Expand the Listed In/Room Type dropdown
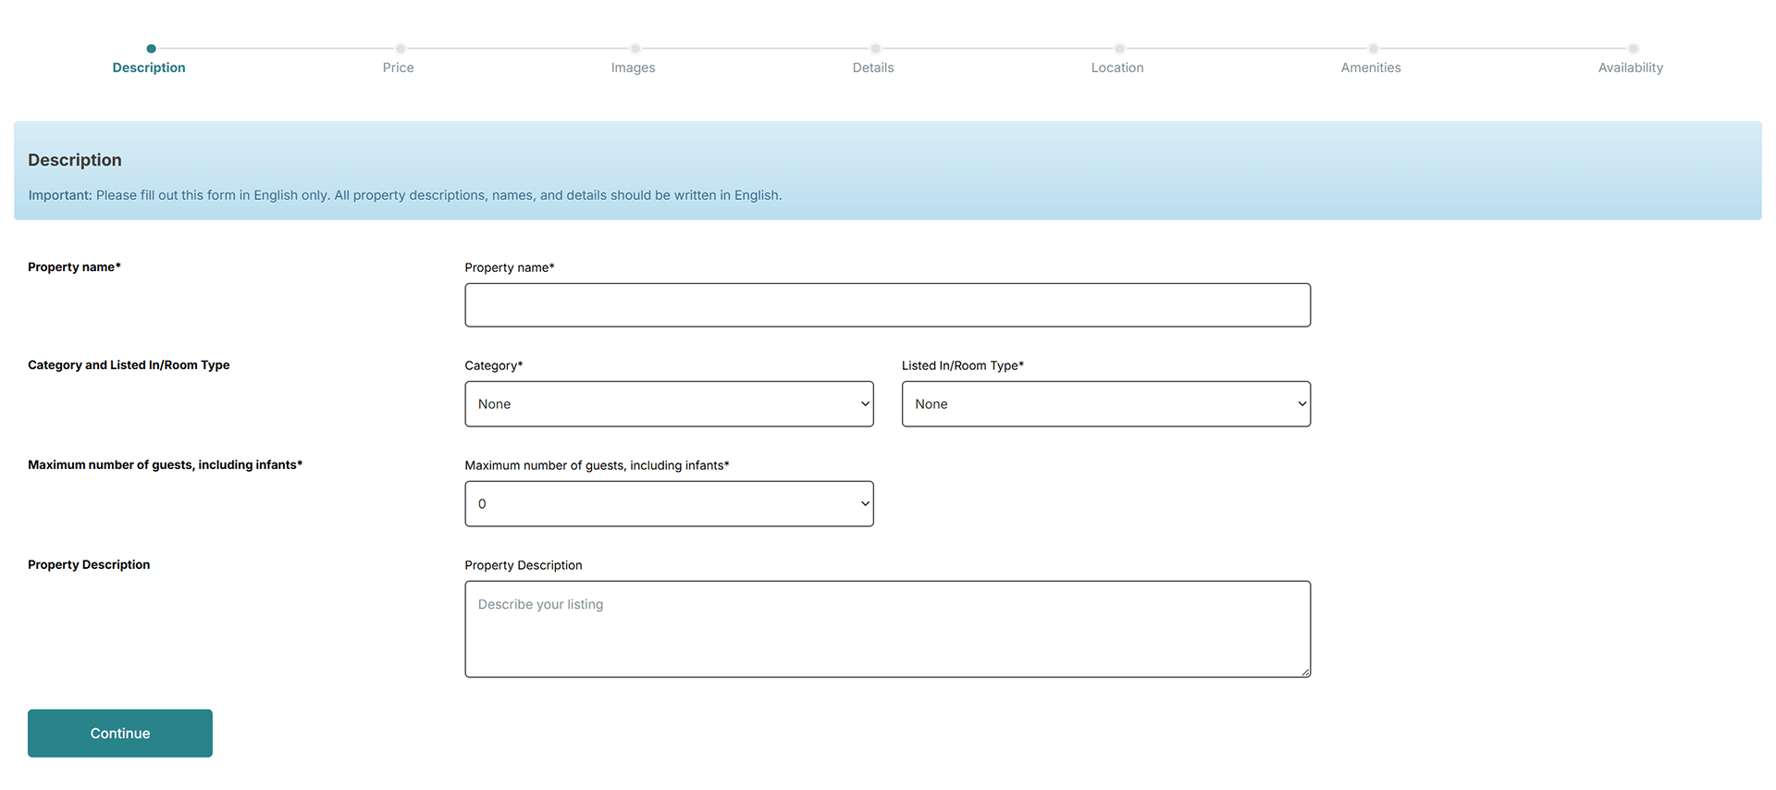This screenshot has width=1776, height=790. point(1105,404)
